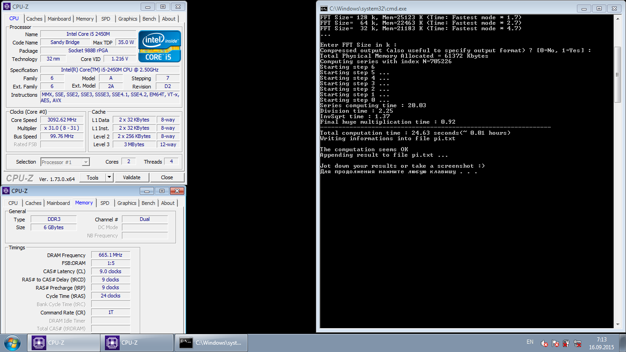Click the Cores count value "2"
This screenshot has height=352, width=626.
(128, 162)
